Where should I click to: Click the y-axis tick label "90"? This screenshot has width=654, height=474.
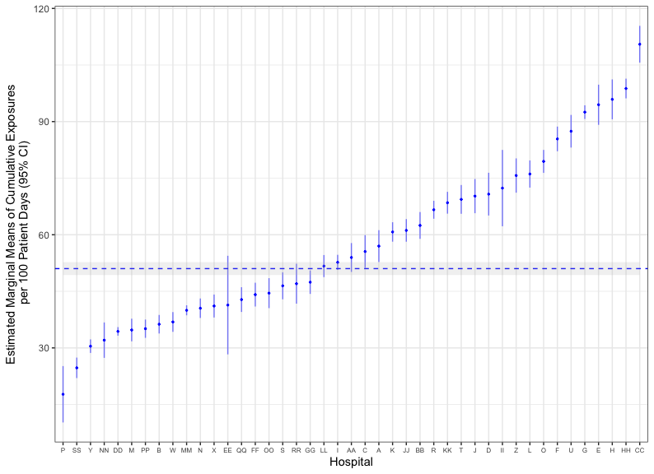pyautogui.click(x=45, y=122)
